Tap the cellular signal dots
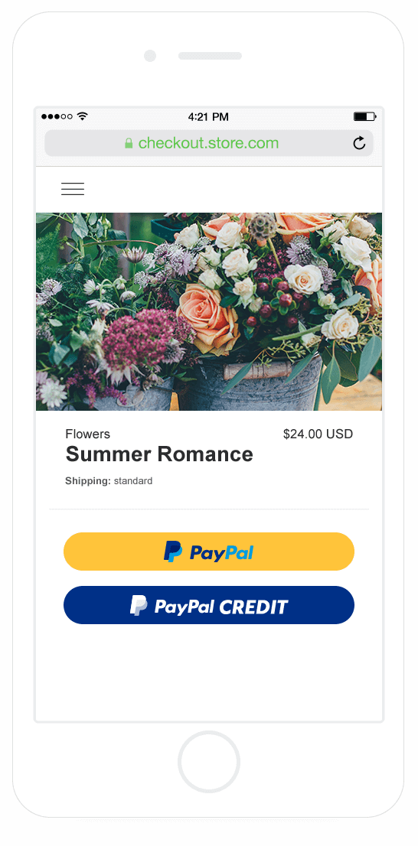 pos(57,116)
